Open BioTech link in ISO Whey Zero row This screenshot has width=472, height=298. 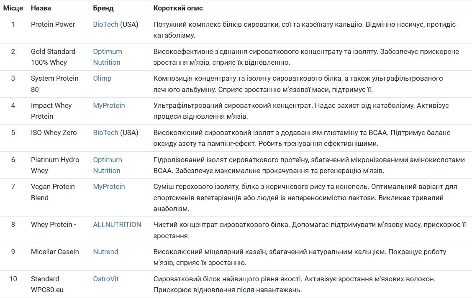tap(105, 132)
